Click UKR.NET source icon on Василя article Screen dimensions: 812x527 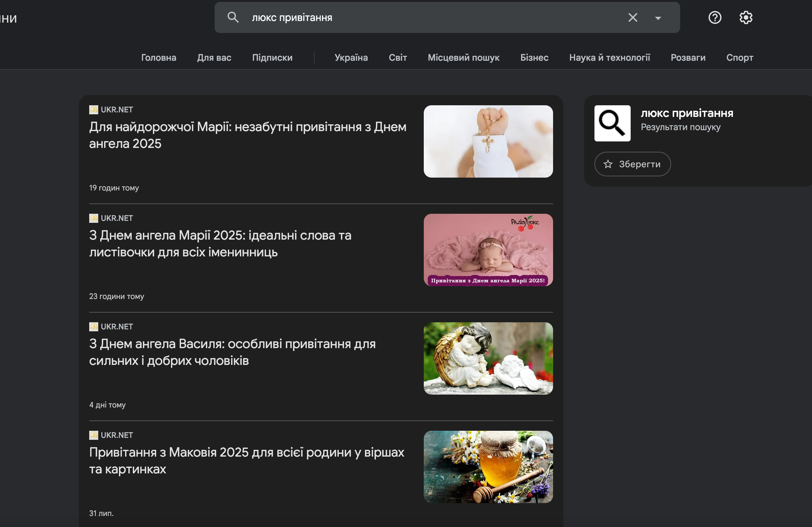(x=93, y=326)
